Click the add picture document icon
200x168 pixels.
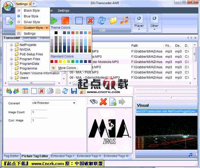click(113, 102)
